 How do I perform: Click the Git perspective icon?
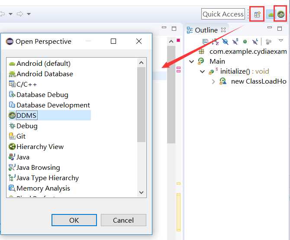point(12,136)
